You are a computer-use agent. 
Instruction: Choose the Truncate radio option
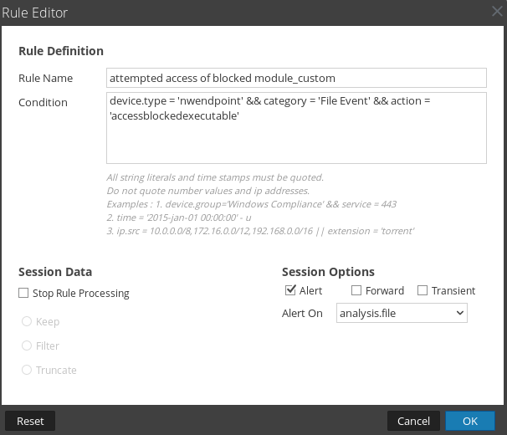[x=27, y=370]
